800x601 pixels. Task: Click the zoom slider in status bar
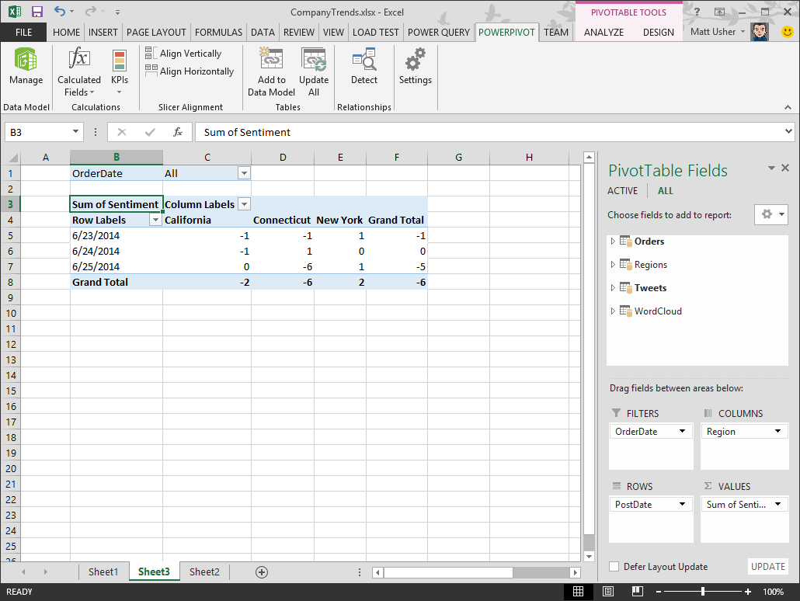[x=703, y=592]
